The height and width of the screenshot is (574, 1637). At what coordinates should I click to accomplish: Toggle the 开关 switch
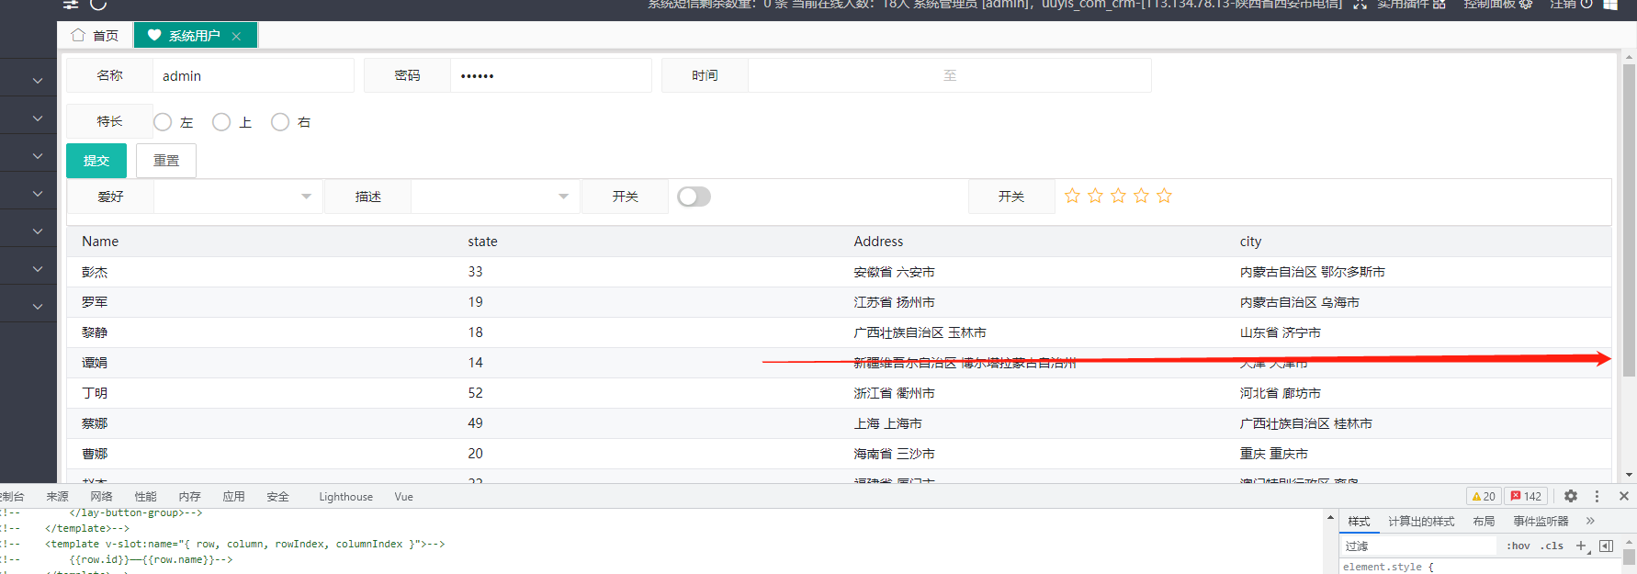click(694, 197)
